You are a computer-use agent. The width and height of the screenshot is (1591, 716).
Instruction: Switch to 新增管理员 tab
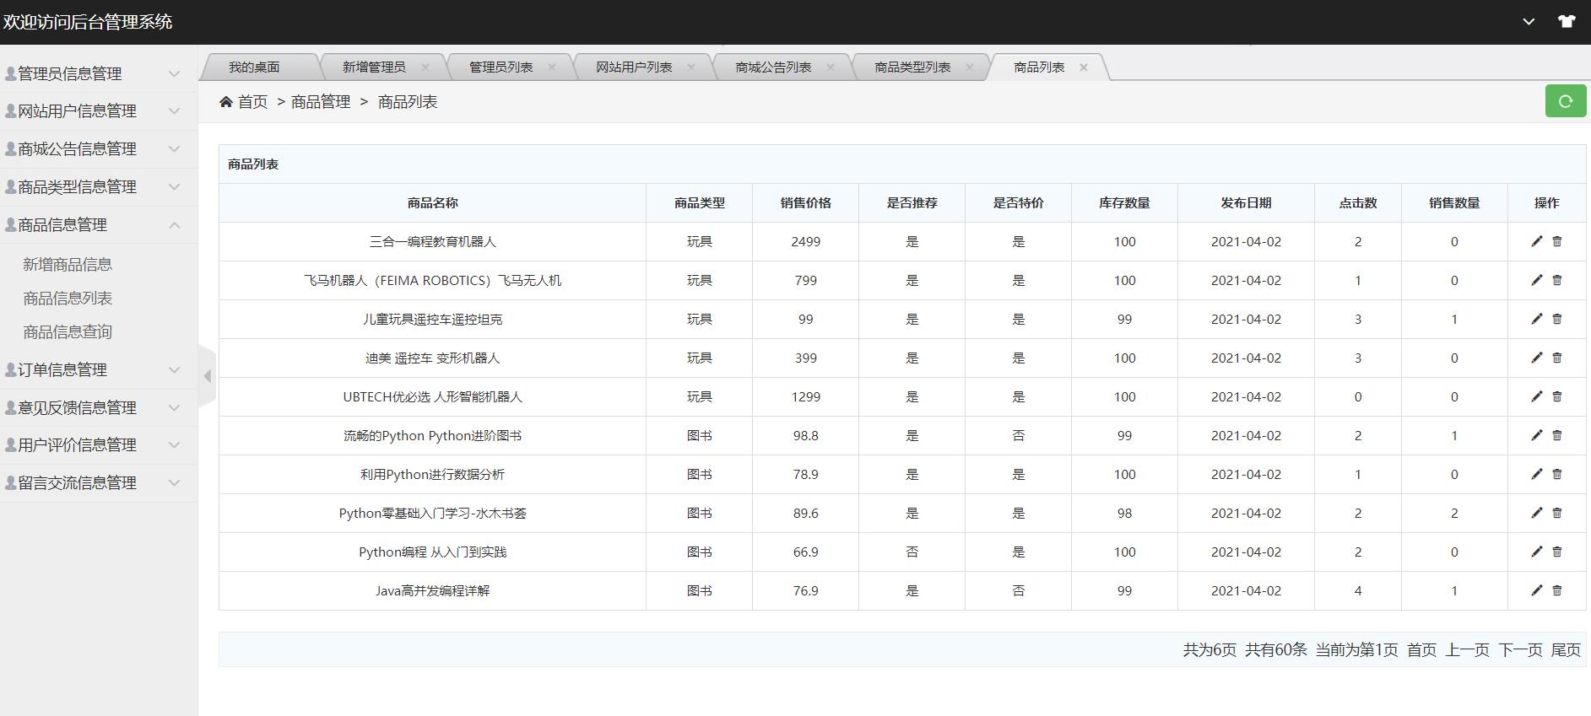click(374, 67)
